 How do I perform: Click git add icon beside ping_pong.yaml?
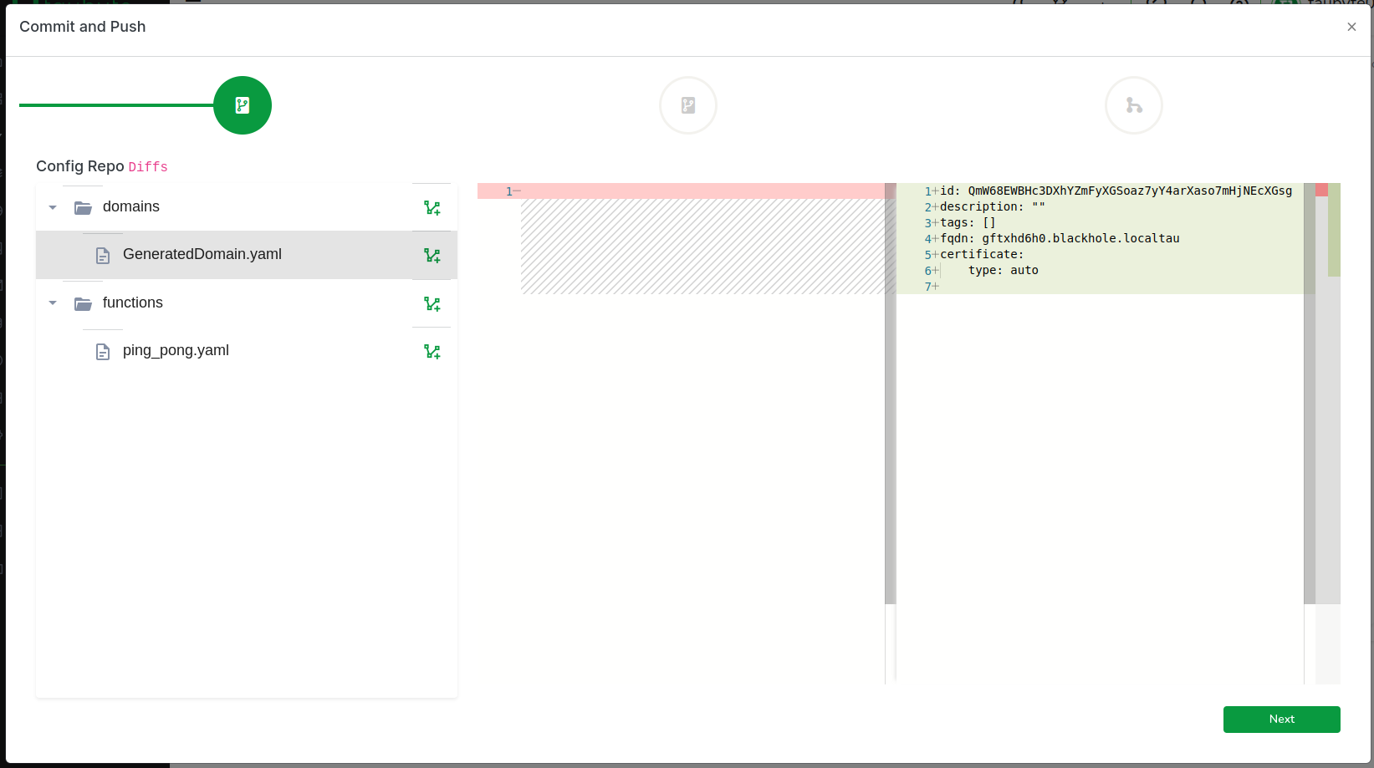pyautogui.click(x=432, y=351)
